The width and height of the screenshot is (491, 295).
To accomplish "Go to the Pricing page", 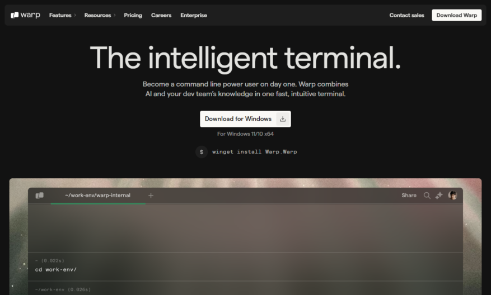I will coord(133,15).
